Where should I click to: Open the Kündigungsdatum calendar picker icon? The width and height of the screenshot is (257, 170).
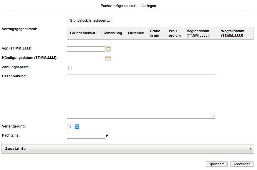108,58
